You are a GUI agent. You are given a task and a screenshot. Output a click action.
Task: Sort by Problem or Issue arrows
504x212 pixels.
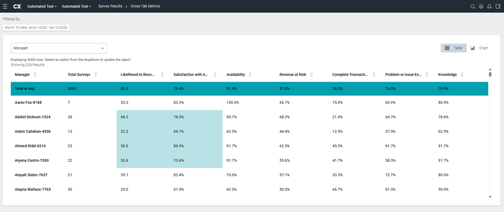[426, 74]
